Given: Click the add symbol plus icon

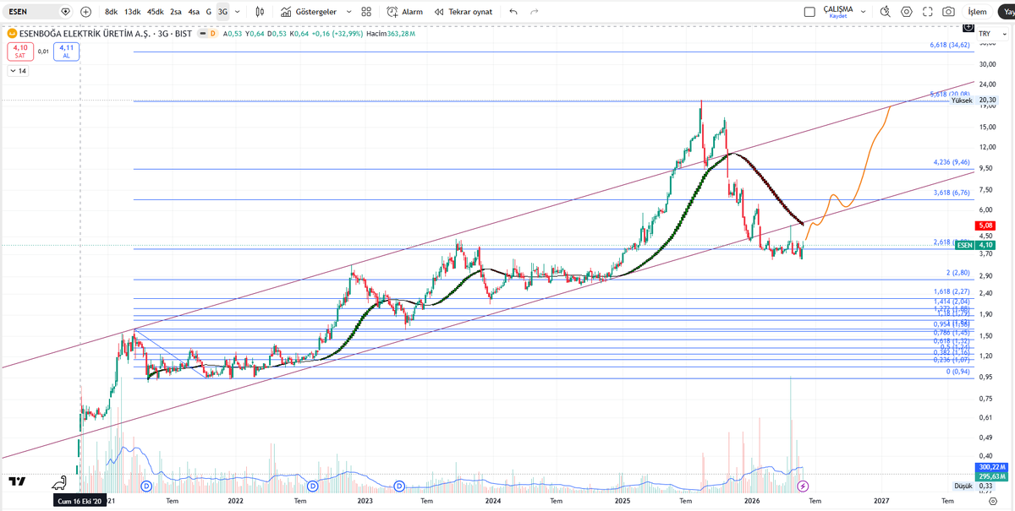Looking at the screenshot, I should point(85,12).
